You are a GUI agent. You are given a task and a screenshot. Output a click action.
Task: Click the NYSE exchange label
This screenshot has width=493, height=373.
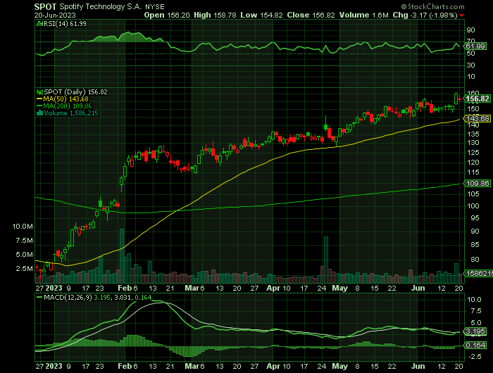tap(155, 7)
